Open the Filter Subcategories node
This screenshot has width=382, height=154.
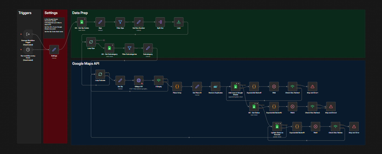pos(129,48)
